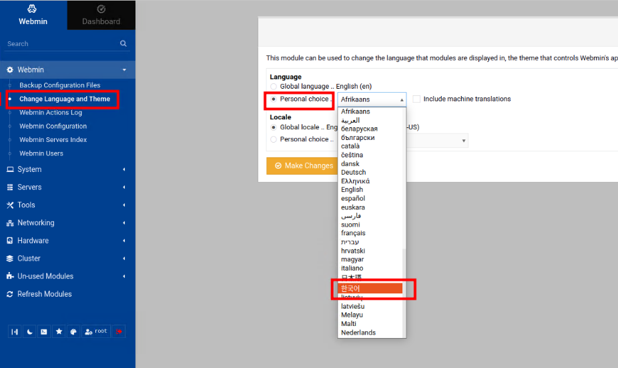Expand the Cluster category arrow
This screenshot has height=368, width=618.
tap(124, 259)
